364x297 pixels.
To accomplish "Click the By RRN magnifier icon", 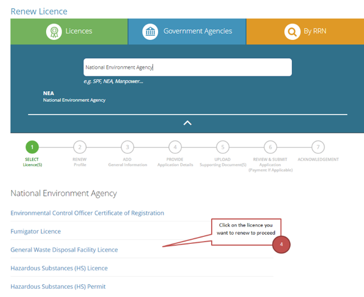I will pyautogui.click(x=292, y=31).
